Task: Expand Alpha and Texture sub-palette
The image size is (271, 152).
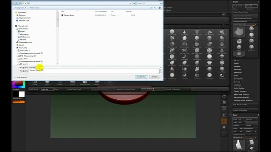Action: click(241, 94)
